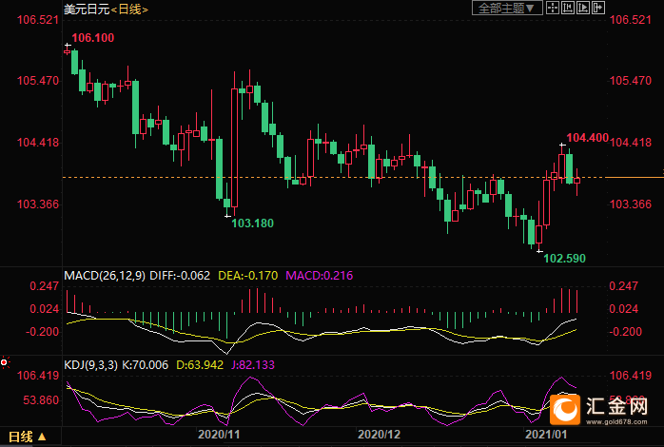Click the right axis 103.366 label
Image resolution: width=664 pixels, height=447 pixels.
630,204
